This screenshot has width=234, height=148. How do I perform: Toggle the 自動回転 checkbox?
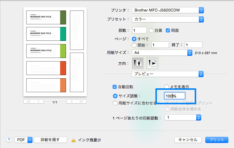point(115,87)
